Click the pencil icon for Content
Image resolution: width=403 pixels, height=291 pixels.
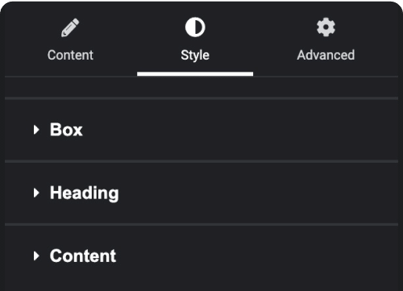point(70,27)
